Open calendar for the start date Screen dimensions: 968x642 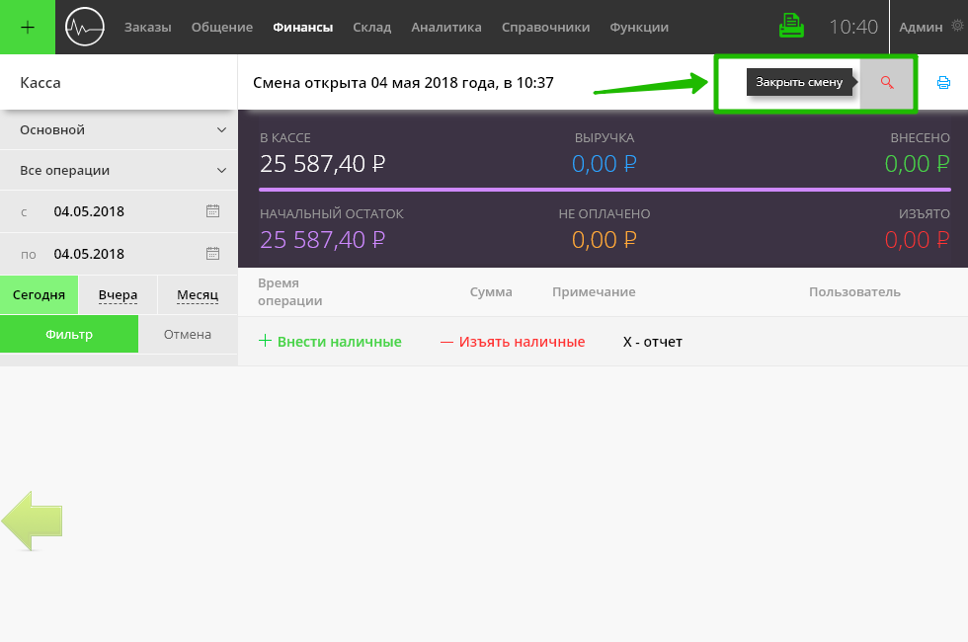click(x=212, y=211)
